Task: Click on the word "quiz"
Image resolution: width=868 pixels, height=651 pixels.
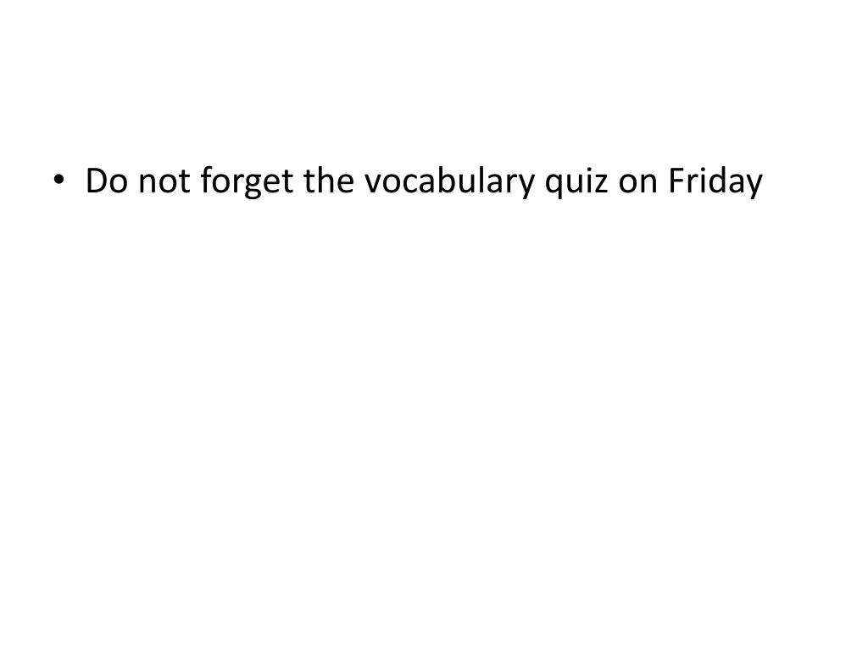Action: 576,183
